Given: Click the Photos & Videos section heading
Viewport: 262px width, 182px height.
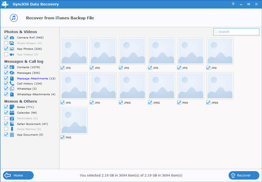Looking at the screenshot, I should click(21, 32).
